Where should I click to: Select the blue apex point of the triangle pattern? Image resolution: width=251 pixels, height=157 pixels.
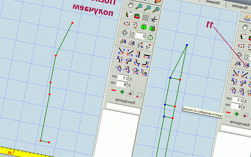click(187, 45)
